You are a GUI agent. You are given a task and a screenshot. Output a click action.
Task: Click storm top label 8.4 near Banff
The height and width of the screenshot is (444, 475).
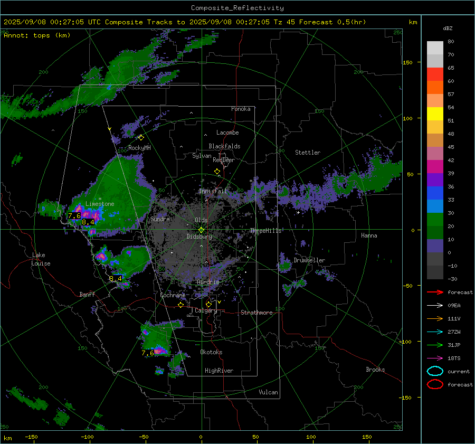[116, 279]
